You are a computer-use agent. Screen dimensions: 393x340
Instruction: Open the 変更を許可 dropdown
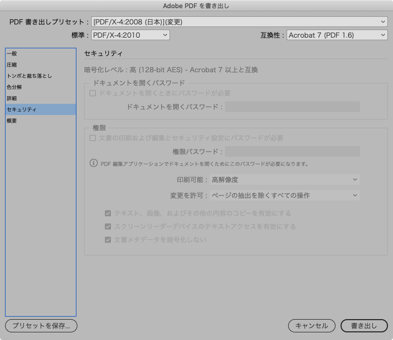(x=285, y=195)
